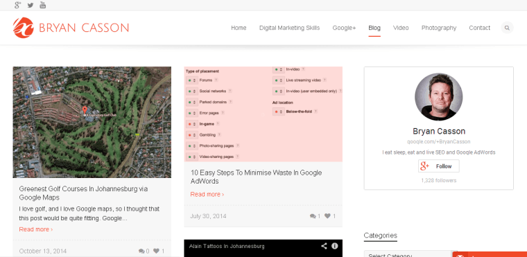This screenshot has width=527, height=257.
Task: Open the golf course satellite map thumbnail
Action: point(92,122)
